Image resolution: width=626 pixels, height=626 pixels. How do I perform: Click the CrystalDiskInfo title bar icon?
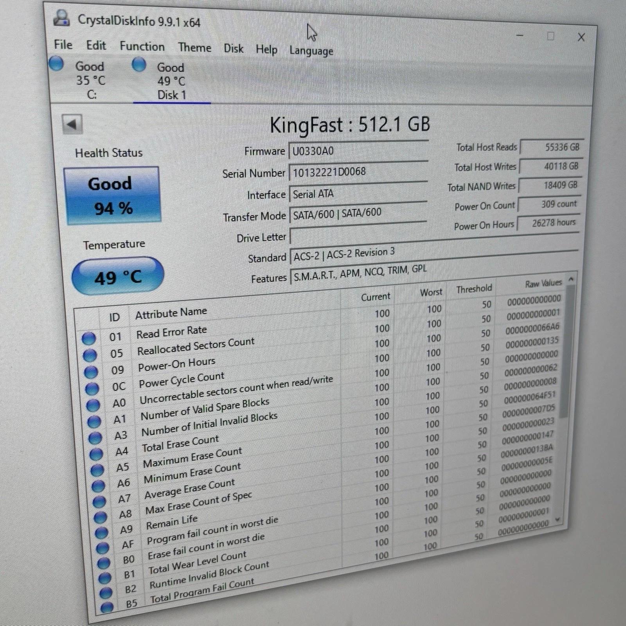pyautogui.click(x=62, y=18)
